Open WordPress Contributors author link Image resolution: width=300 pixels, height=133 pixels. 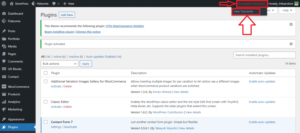[x=168, y=112]
